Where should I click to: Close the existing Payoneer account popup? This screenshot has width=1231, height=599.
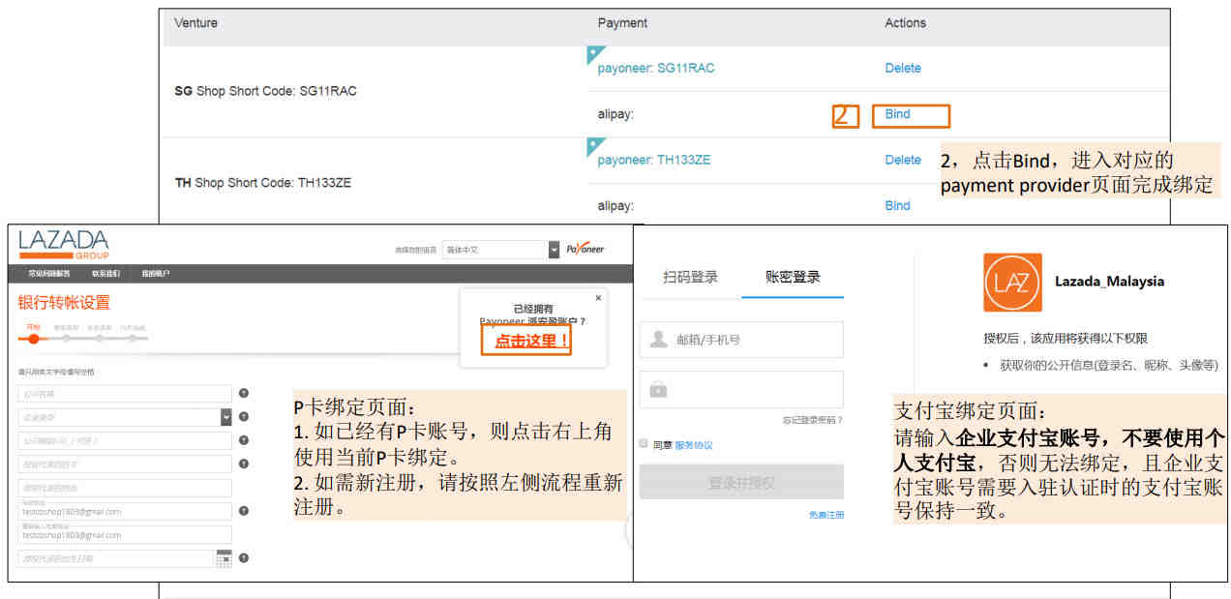pyautogui.click(x=597, y=298)
